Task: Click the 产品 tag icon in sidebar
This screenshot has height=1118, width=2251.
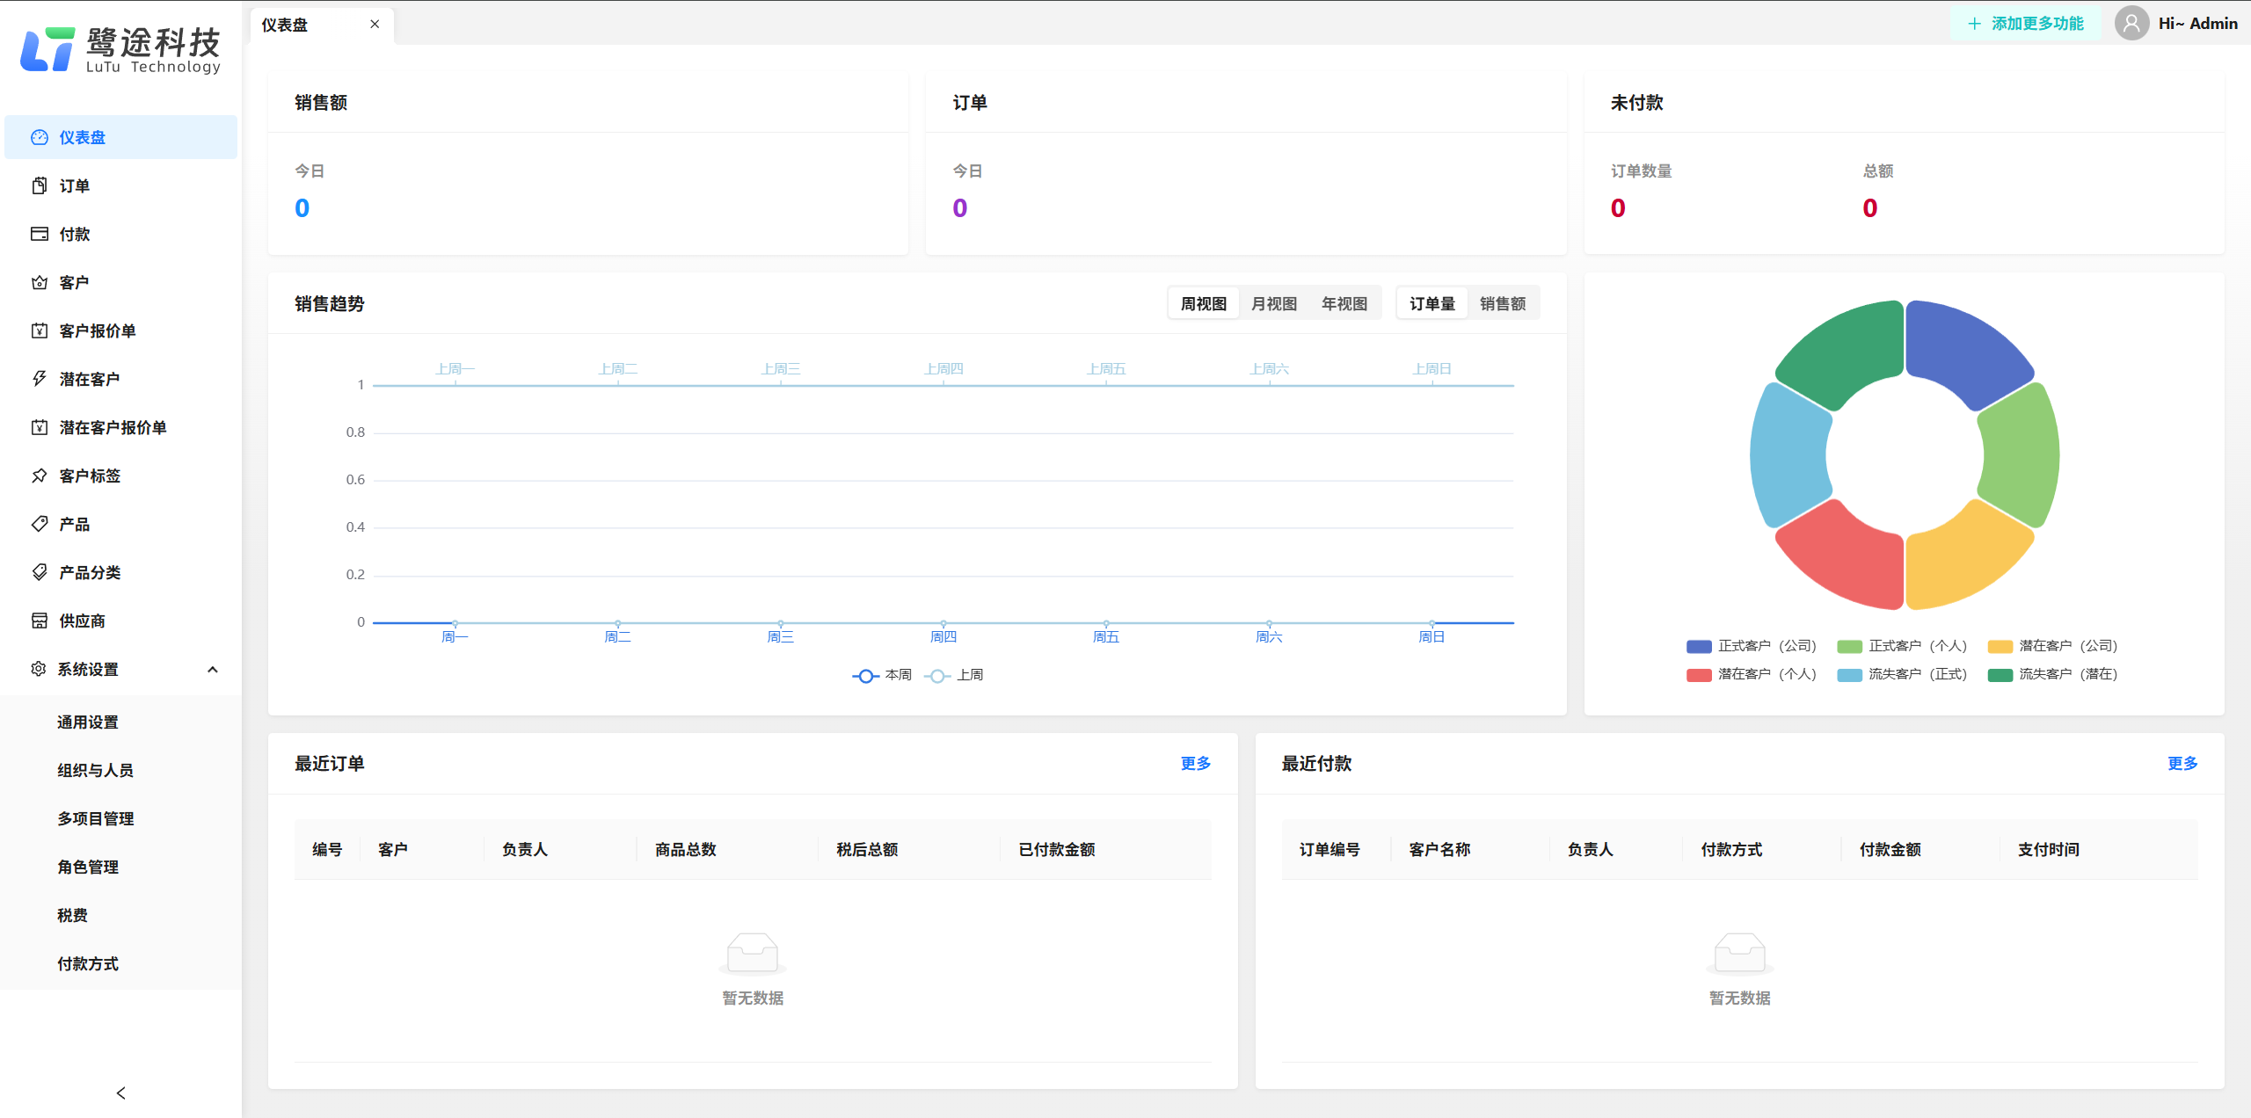Action: 40,524
